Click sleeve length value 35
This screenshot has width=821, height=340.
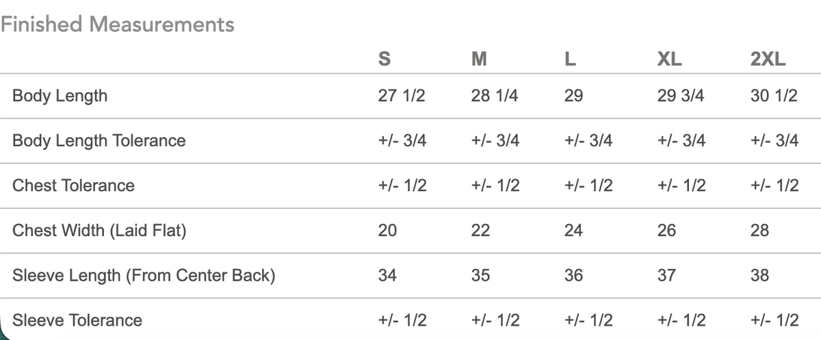tap(481, 276)
